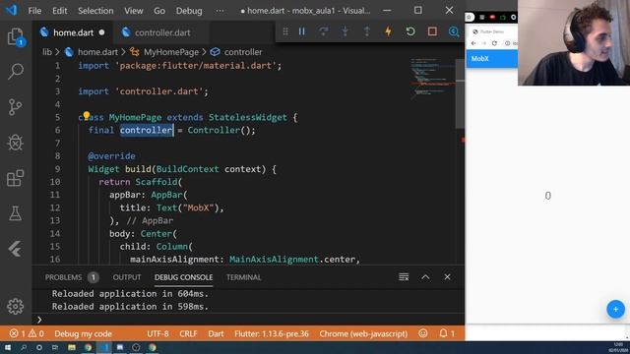
Task: Open the Manage gear in the activity bar
Action: coord(16,306)
